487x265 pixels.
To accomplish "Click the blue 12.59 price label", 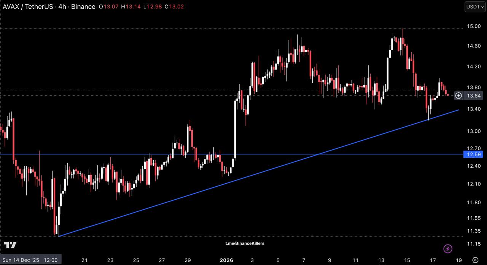I will pyautogui.click(x=473, y=154).
